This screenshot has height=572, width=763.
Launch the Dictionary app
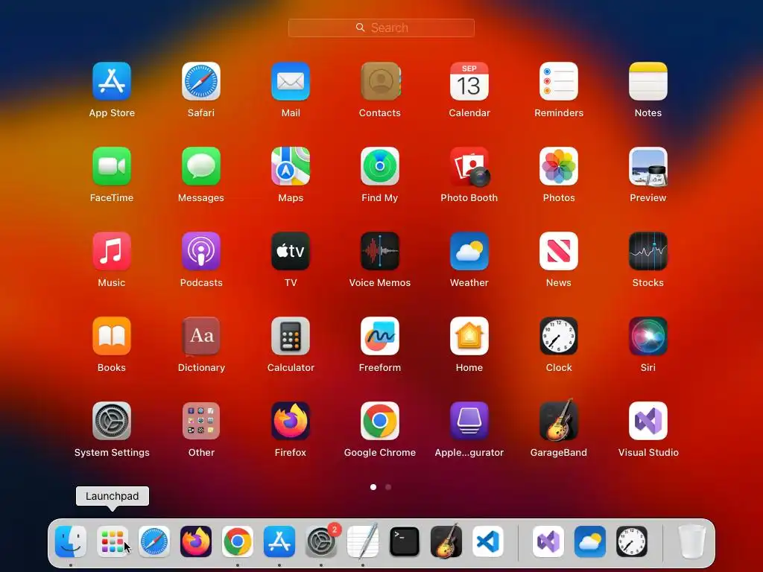[x=201, y=336]
